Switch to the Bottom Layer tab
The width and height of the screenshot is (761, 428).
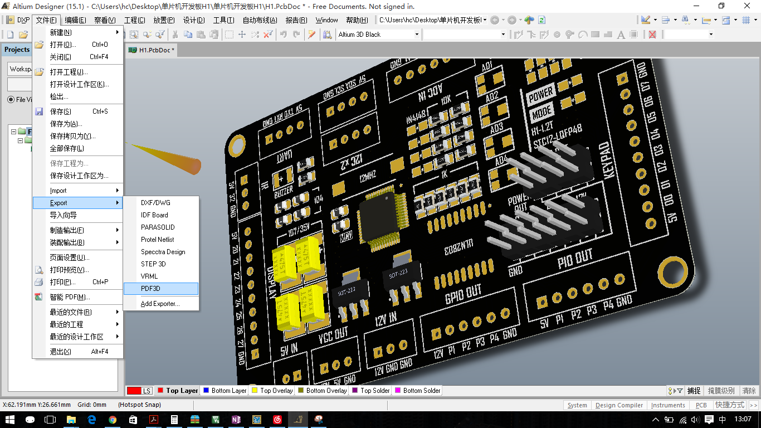(228, 391)
